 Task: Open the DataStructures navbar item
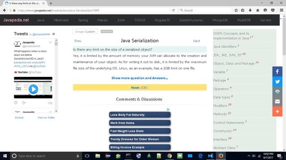191,20
